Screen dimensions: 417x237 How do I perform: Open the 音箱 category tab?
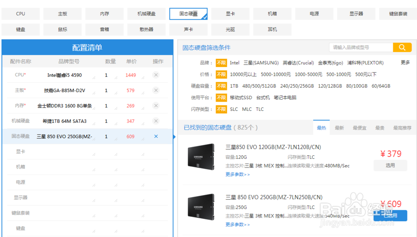click(x=105, y=30)
